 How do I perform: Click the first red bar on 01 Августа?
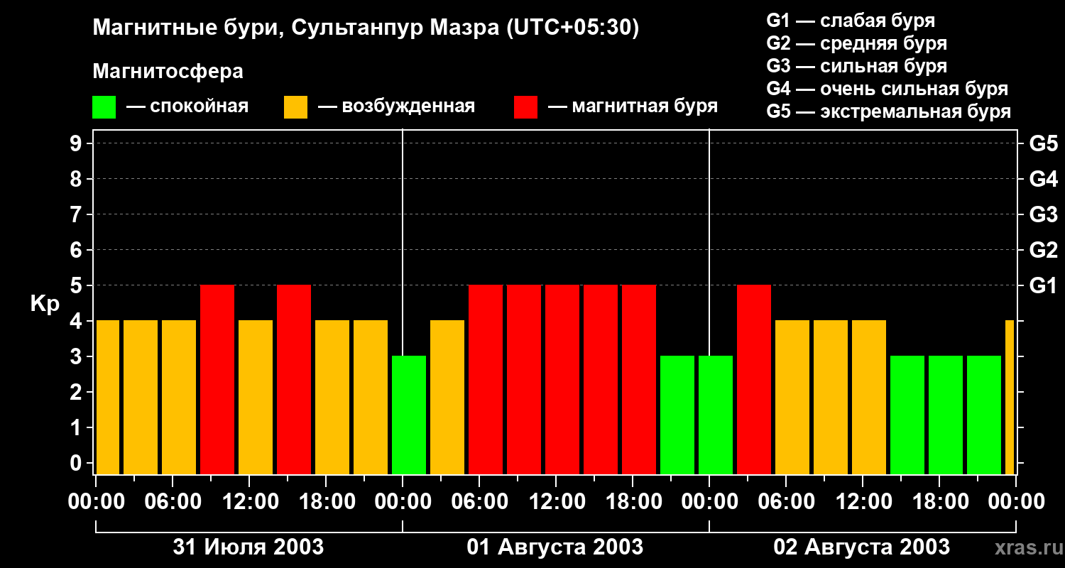pos(486,380)
